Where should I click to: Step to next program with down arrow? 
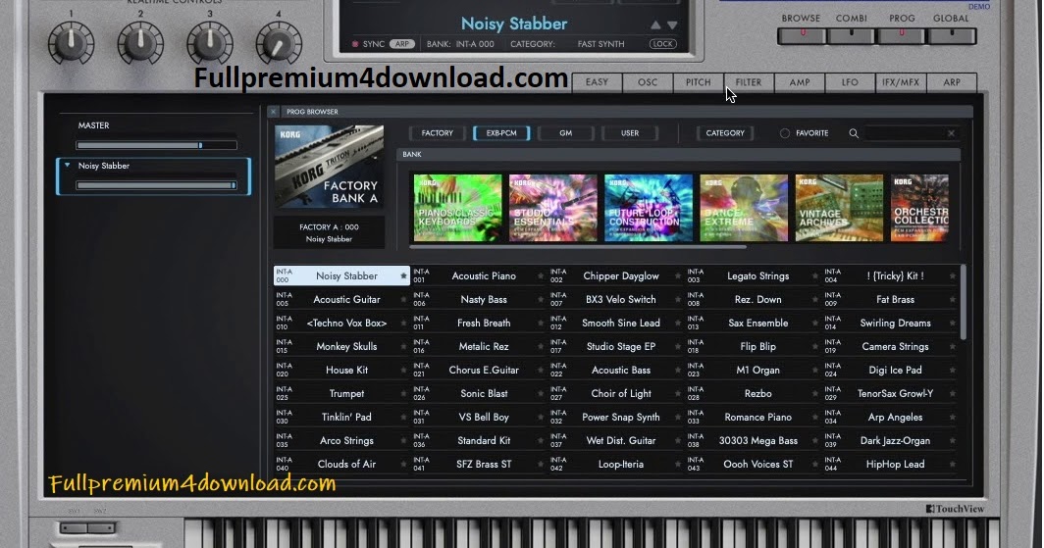tap(672, 25)
